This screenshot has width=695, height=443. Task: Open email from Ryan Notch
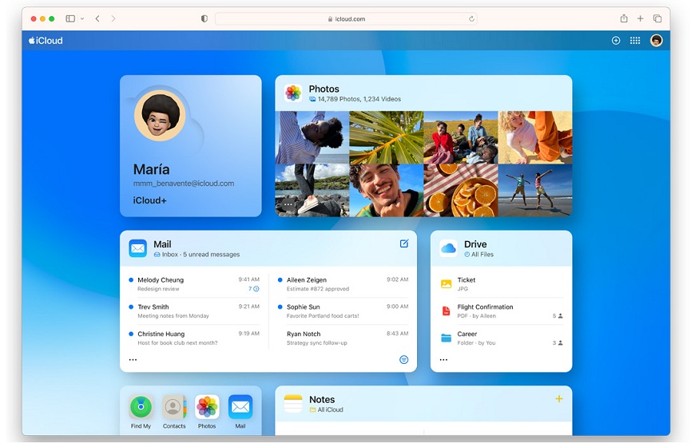point(343,338)
